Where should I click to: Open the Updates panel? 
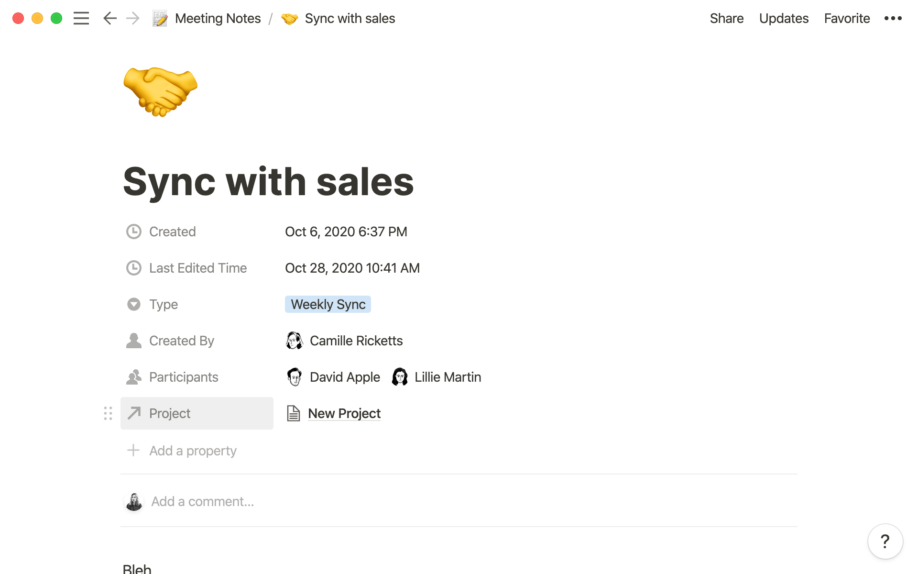(784, 18)
